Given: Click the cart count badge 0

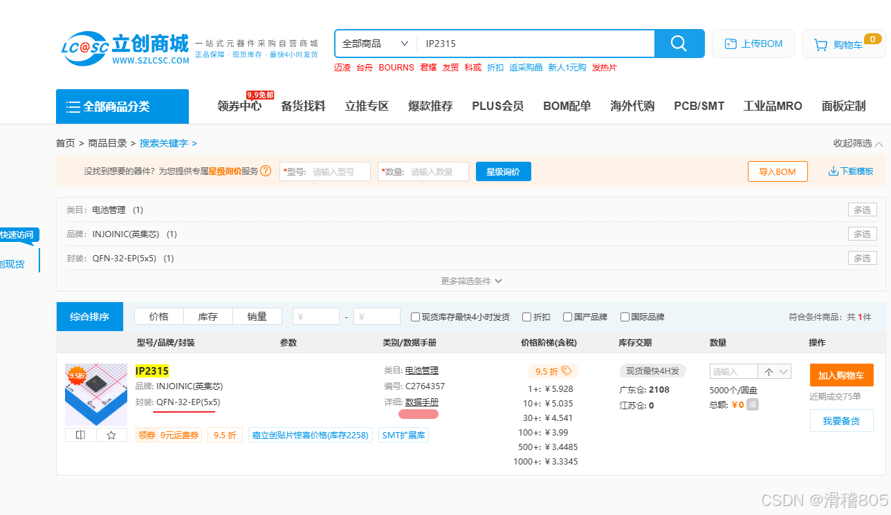Looking at the screenshot, I should tap(872, 39).
